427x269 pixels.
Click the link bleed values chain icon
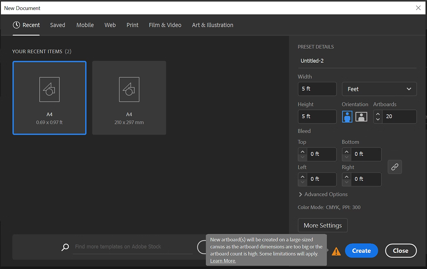click(x=395, y=167)
